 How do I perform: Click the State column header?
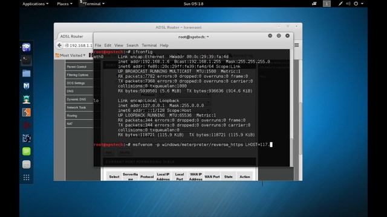(229, 177)
